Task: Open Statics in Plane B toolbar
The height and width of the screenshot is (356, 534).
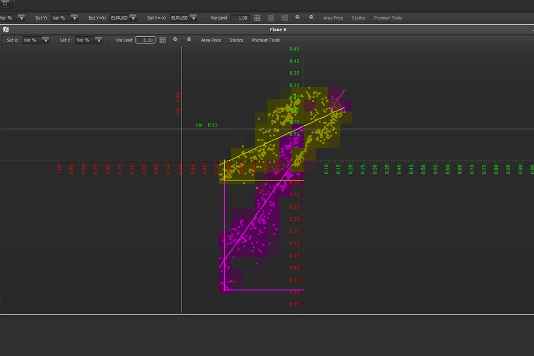Action: (236, 40)
